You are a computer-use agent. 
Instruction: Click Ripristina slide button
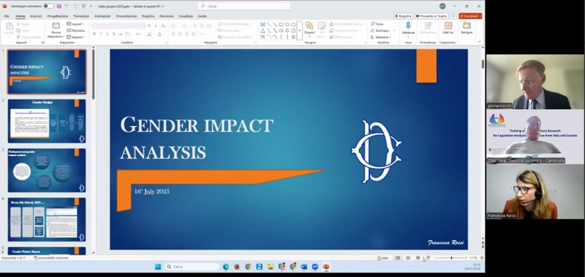coord(76,31)
